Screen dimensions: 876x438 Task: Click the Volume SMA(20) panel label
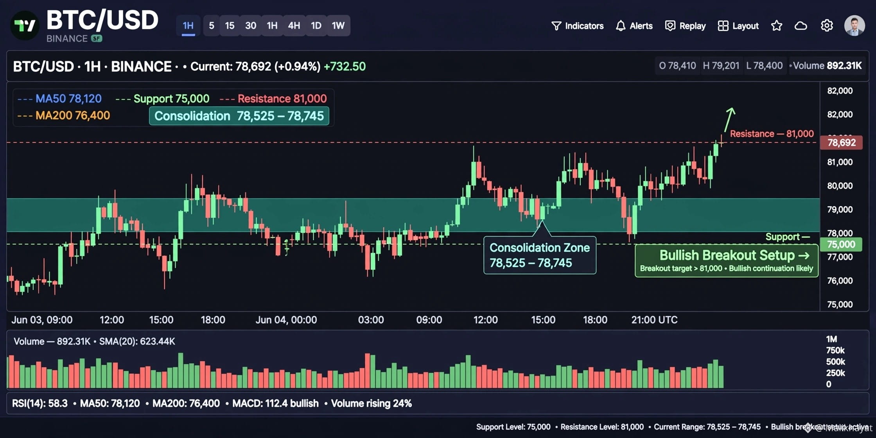click(x=94, y=341)
